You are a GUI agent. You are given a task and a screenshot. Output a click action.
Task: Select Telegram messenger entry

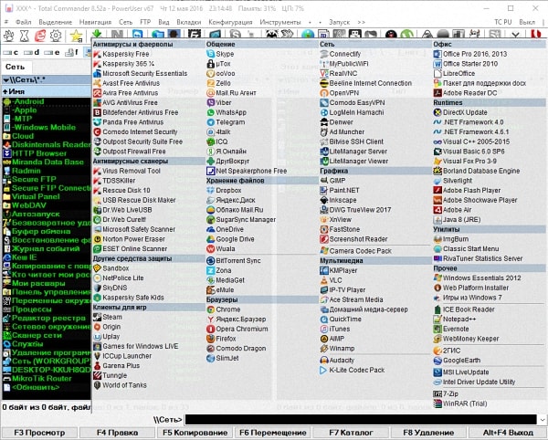[230, 122]
